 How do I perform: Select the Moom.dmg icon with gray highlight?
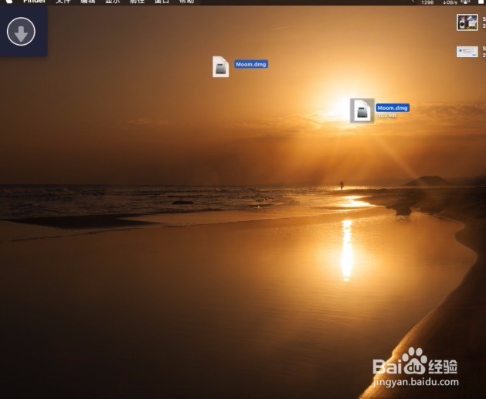tap(362, 111)
